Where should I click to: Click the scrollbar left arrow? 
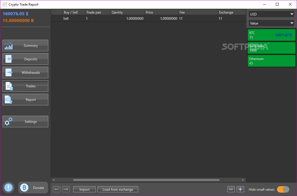click(54, 180)
